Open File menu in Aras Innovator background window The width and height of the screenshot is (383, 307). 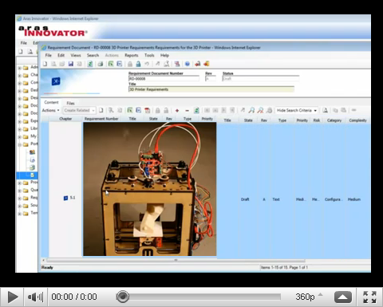24,43
